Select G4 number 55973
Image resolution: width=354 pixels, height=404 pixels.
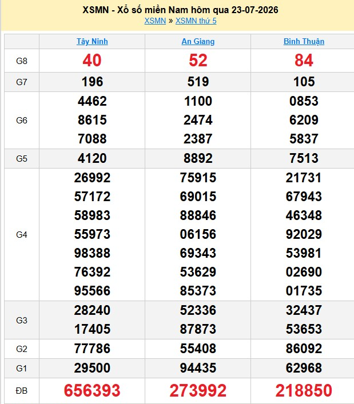(x=92, y=234)
